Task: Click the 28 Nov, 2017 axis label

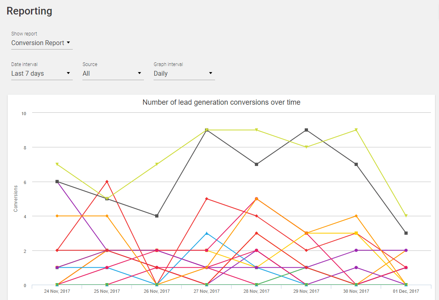Action: [x=256, y=291]
